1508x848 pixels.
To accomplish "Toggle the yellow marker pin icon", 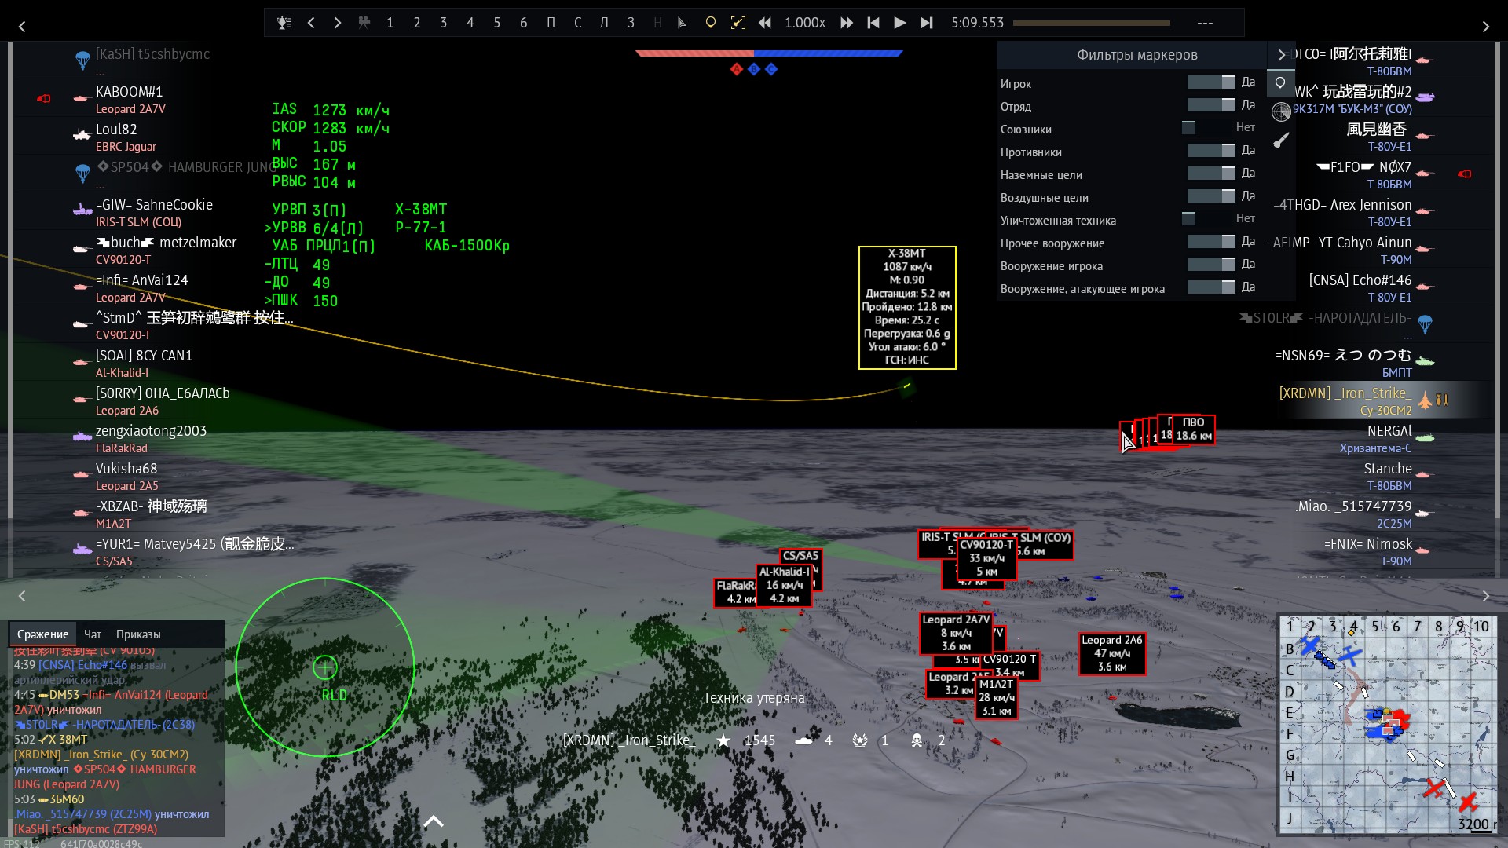I will point(710,23).
